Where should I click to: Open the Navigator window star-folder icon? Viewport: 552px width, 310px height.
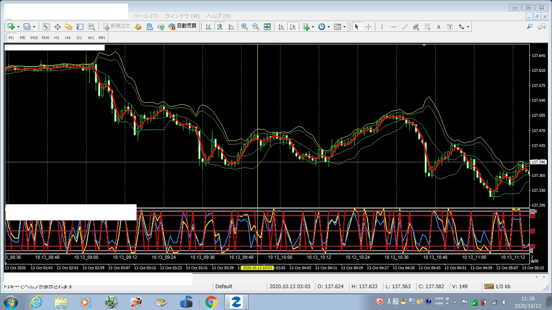click(69, 27)
